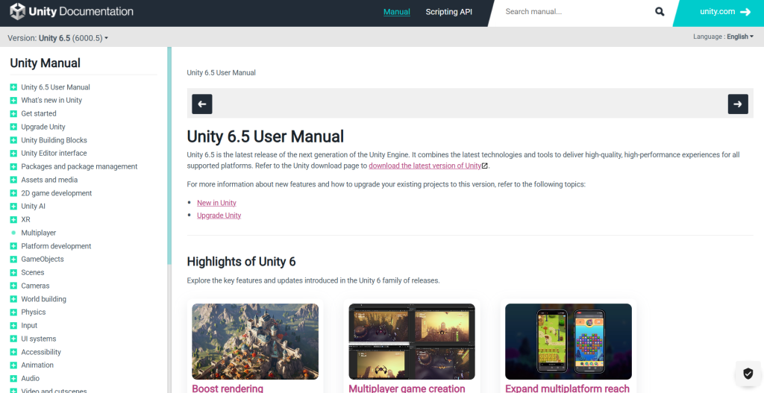Expand 2D game development plus icon
764x393 pixels.
[13, 193]
